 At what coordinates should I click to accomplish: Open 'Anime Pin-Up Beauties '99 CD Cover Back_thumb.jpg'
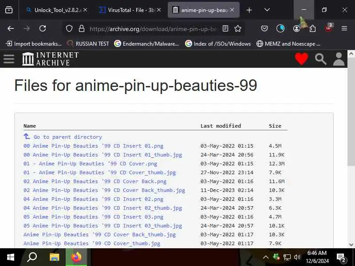tap(99, 235)
